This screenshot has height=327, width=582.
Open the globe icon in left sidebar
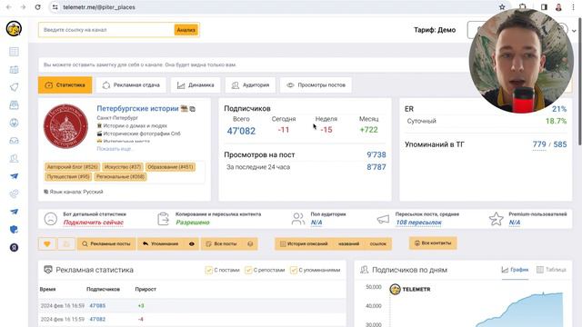tap(15, 123)
